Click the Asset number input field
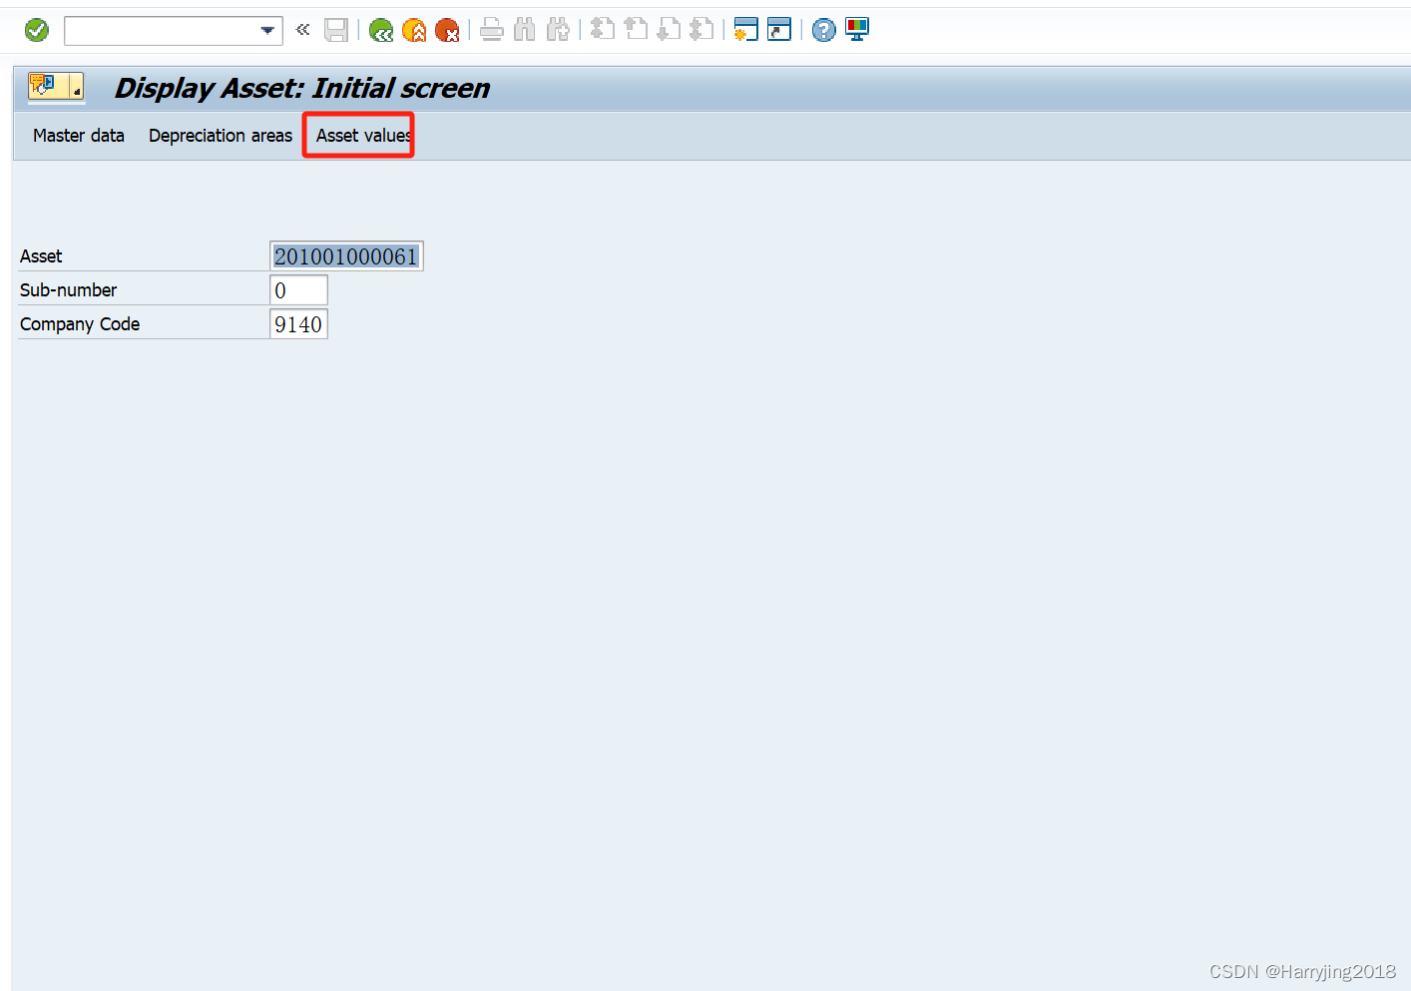Screen dimensions: 1411x991 coord(346,256)
